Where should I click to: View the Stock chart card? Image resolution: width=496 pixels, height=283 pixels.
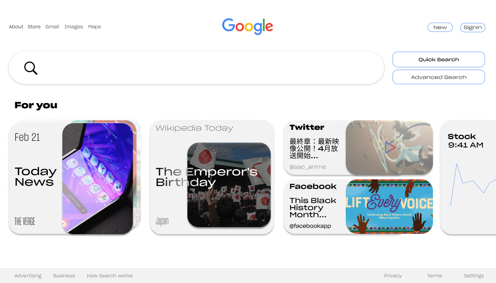coord(468,177)
